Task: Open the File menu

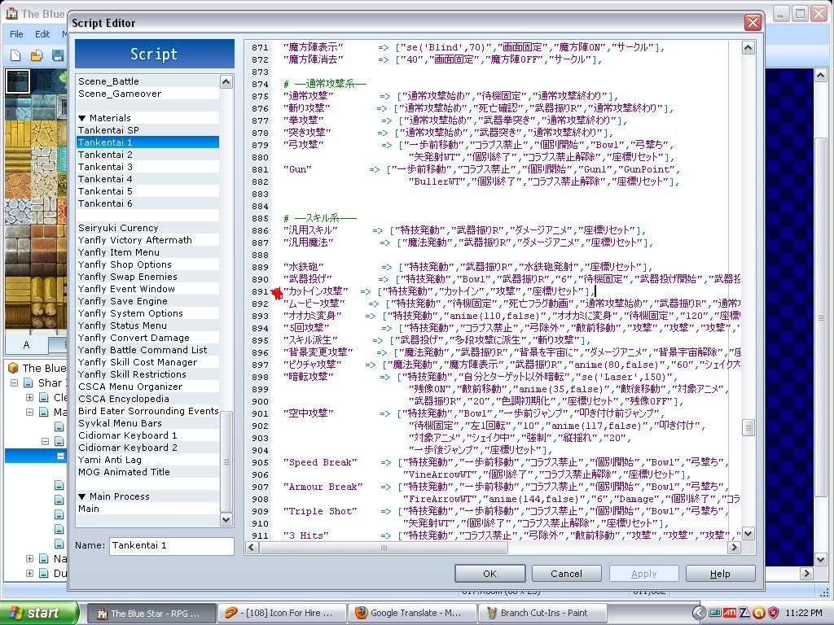Action: (16, 34)
